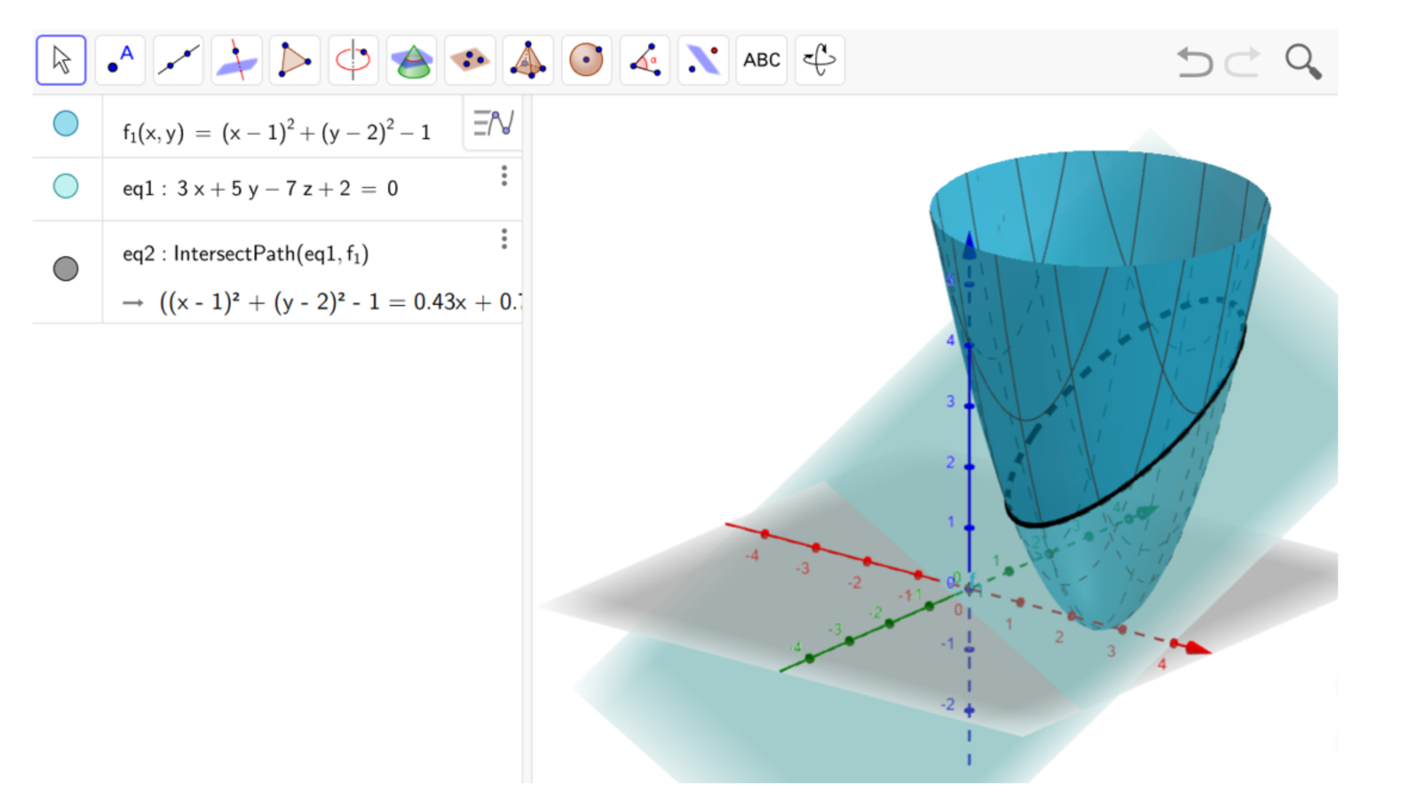Toggle visibility of surface f1
The image size is (1403, 797).
(x=66, y=124)
